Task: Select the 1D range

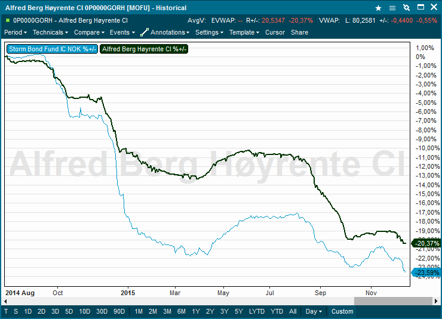Action: click(27, 311)
